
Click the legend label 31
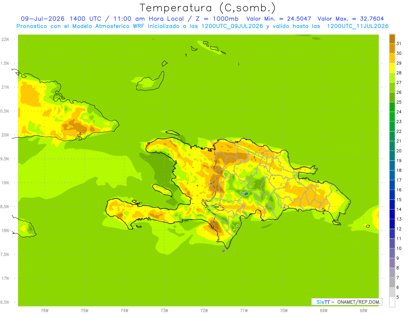[x=399, y=43]
